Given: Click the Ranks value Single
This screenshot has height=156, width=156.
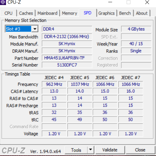Looking at the screenshot, I should pyautogui.click(x=136, y=51).
